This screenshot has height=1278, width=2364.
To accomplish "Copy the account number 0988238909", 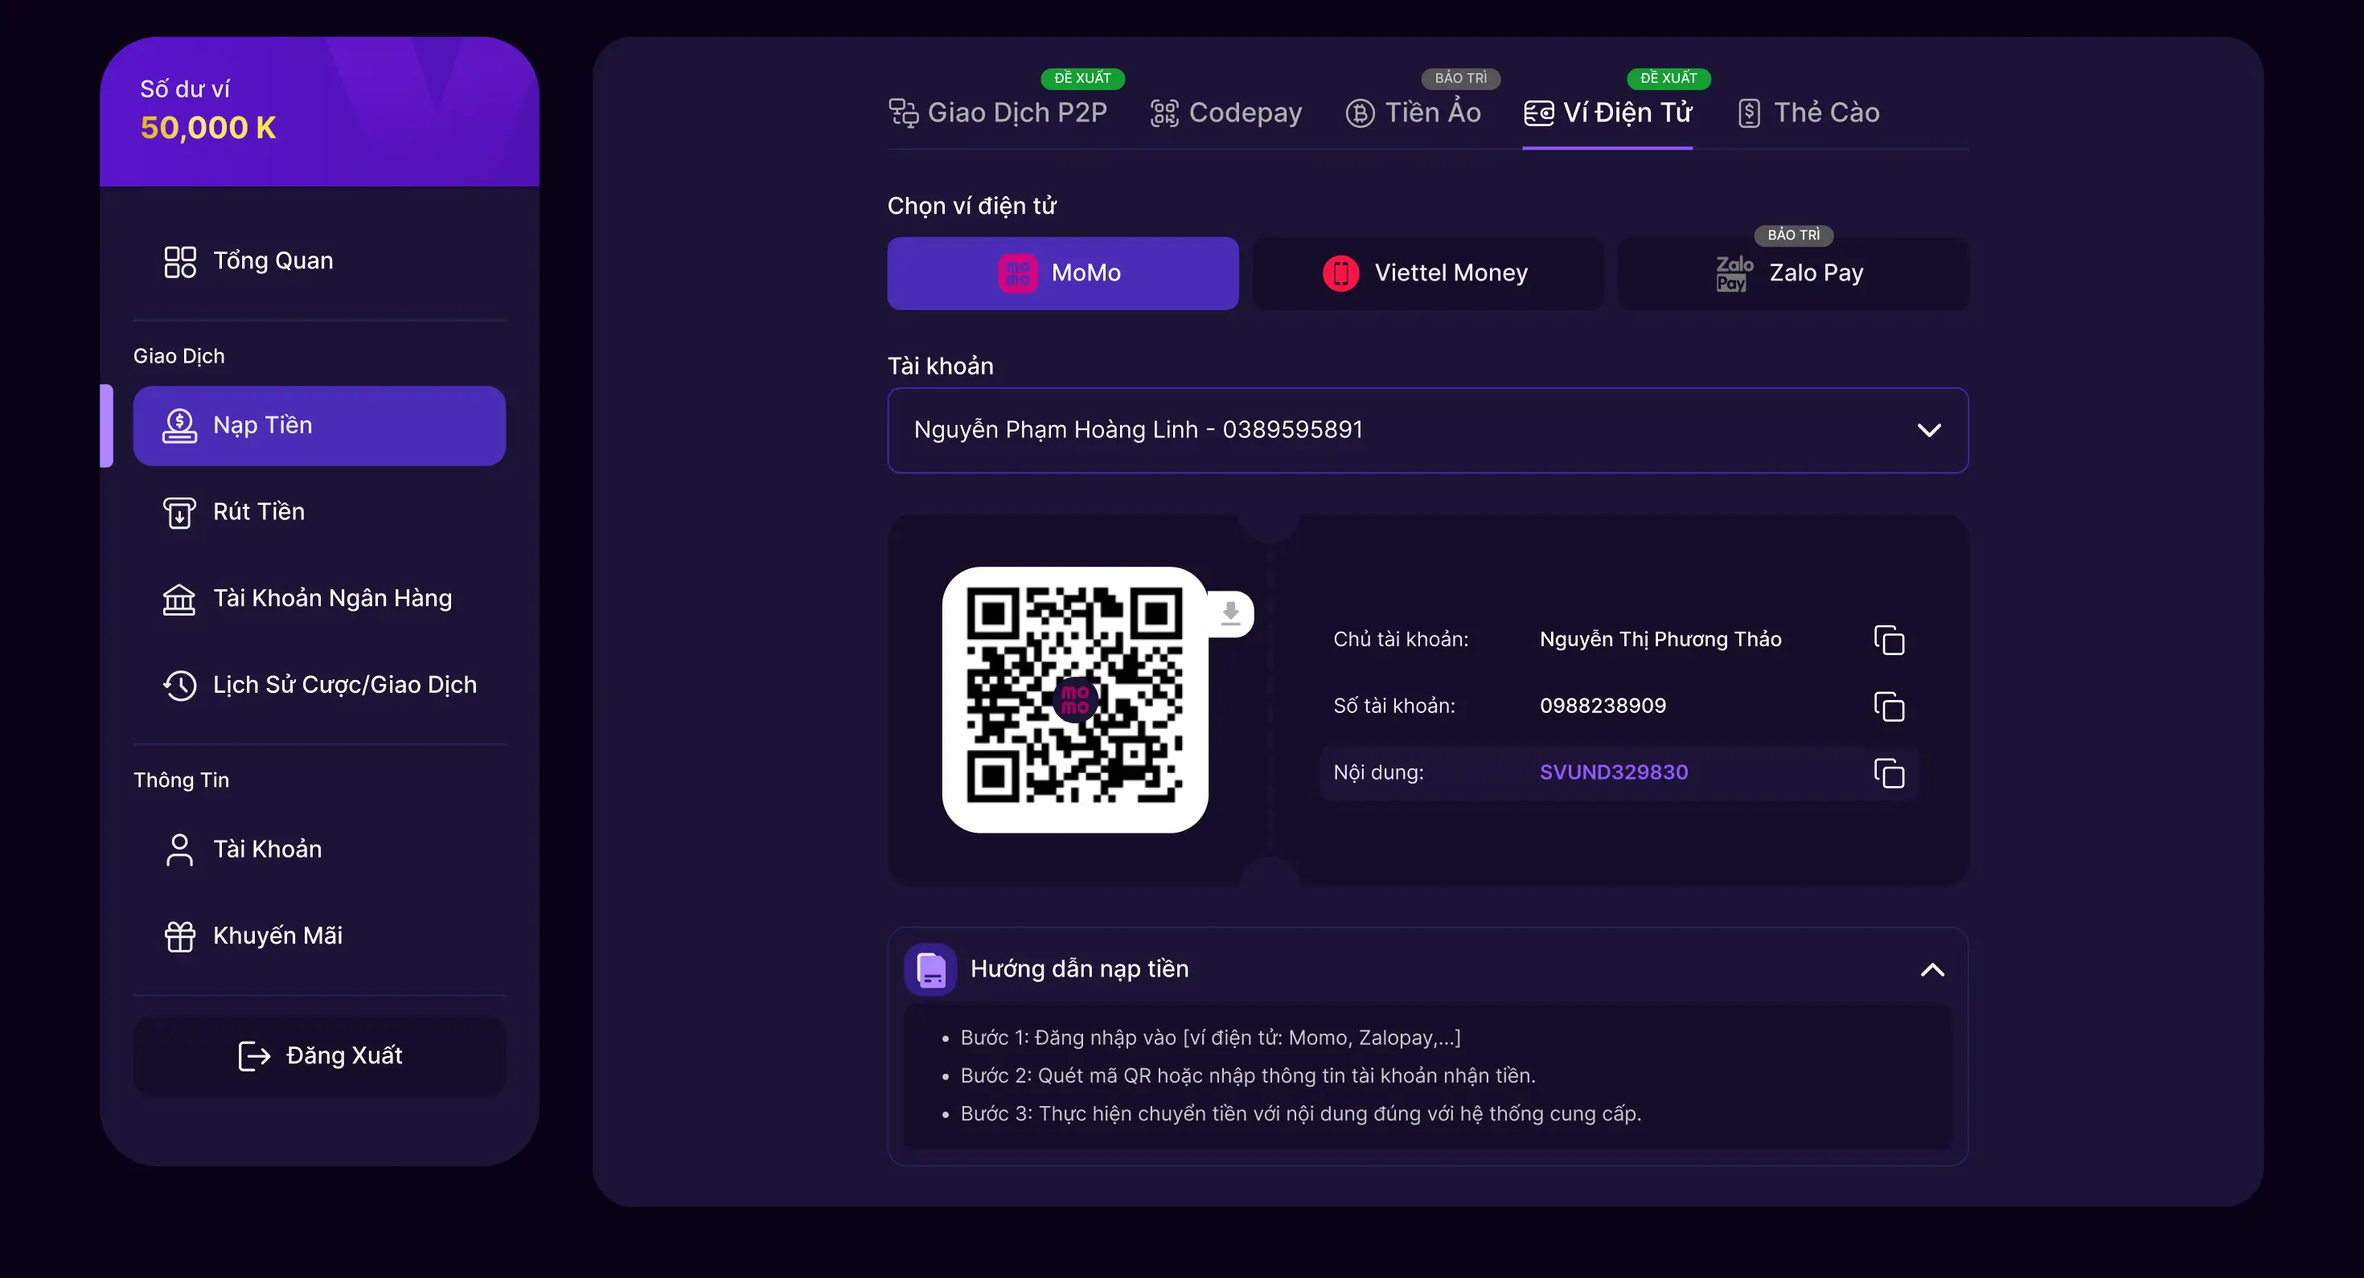I will click(1889, 707).
